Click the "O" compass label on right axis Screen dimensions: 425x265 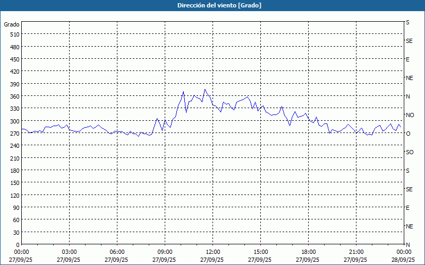(x=408, y=134)
